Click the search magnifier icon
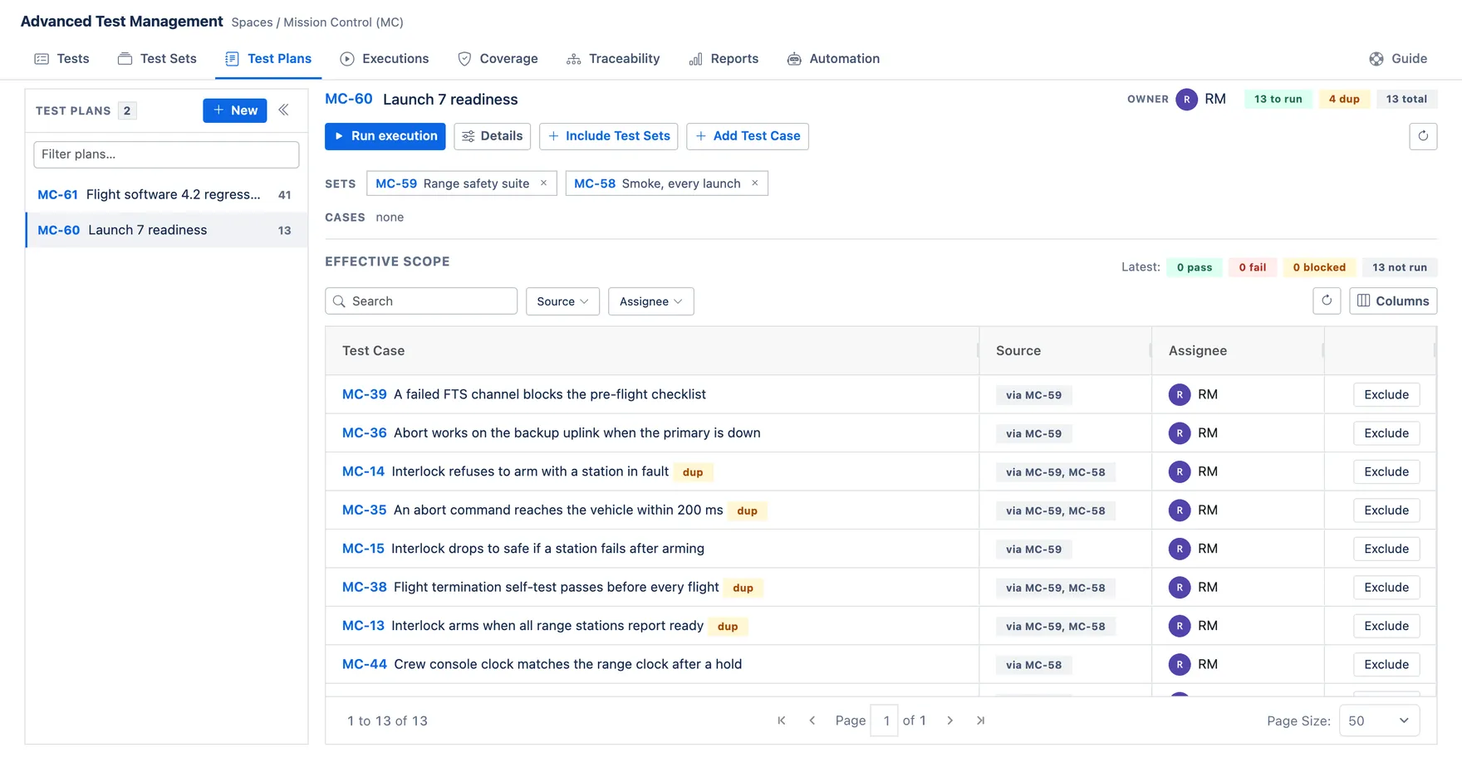 [339, 301]
